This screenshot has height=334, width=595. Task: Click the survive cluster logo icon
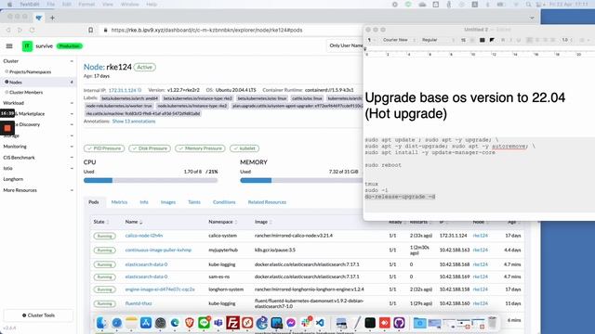pyautogui.click(x=27, y=45)
